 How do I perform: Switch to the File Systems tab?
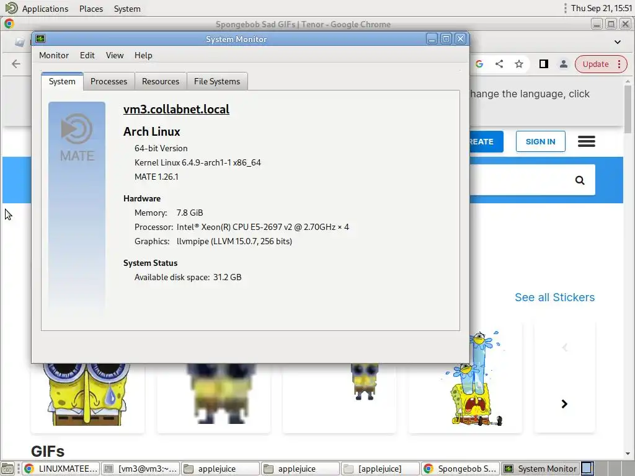coord(216,81)
